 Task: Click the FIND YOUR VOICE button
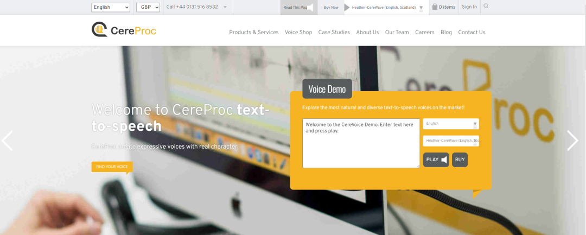coord(112,167)
